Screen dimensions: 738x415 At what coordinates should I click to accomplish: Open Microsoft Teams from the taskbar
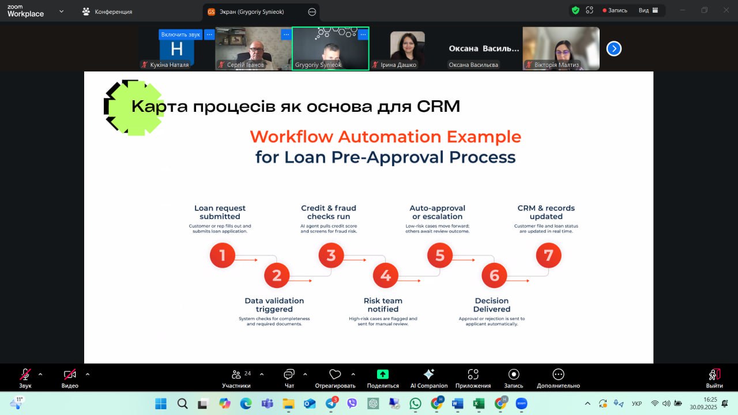click(x=268, y=403)
